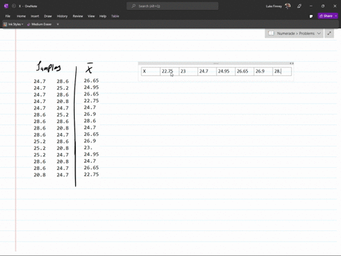Open the quick access toolbar customize arrow

(x=58, y=24)
